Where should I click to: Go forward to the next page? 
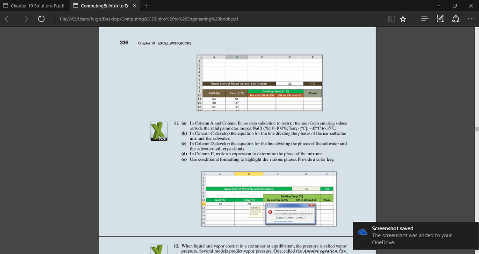coord(25,19)
